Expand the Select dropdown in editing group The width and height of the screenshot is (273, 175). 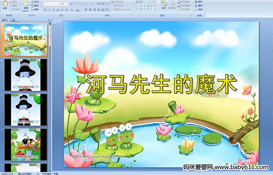200,10
